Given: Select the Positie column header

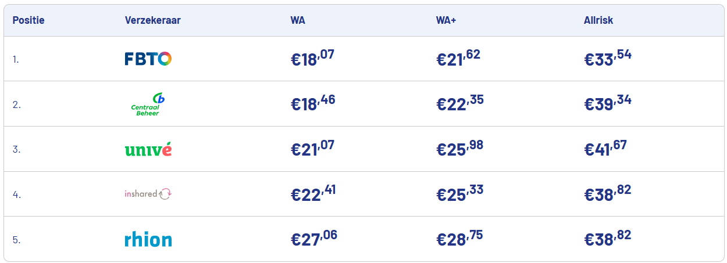Looking at the screenshot, I should [28, 20].
